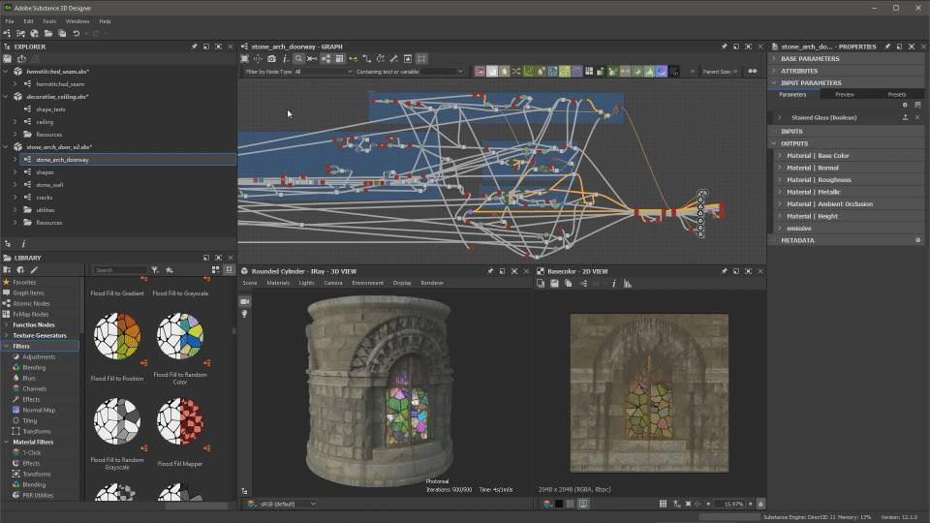Select the stone_wall graph in Explorer

48,184
